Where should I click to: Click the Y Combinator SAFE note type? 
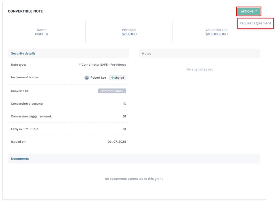102,65
